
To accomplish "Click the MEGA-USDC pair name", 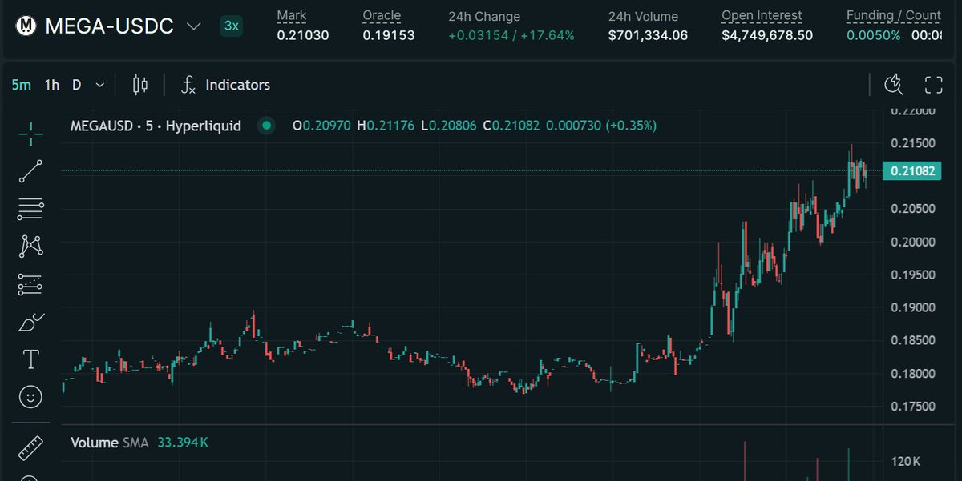I will click(110, 26).
